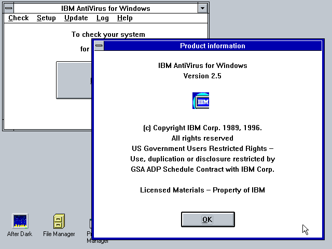Minimize the IBM AntiVirus for Windows window
Viewport: 332px width, 249px height.
coord(203,8)
